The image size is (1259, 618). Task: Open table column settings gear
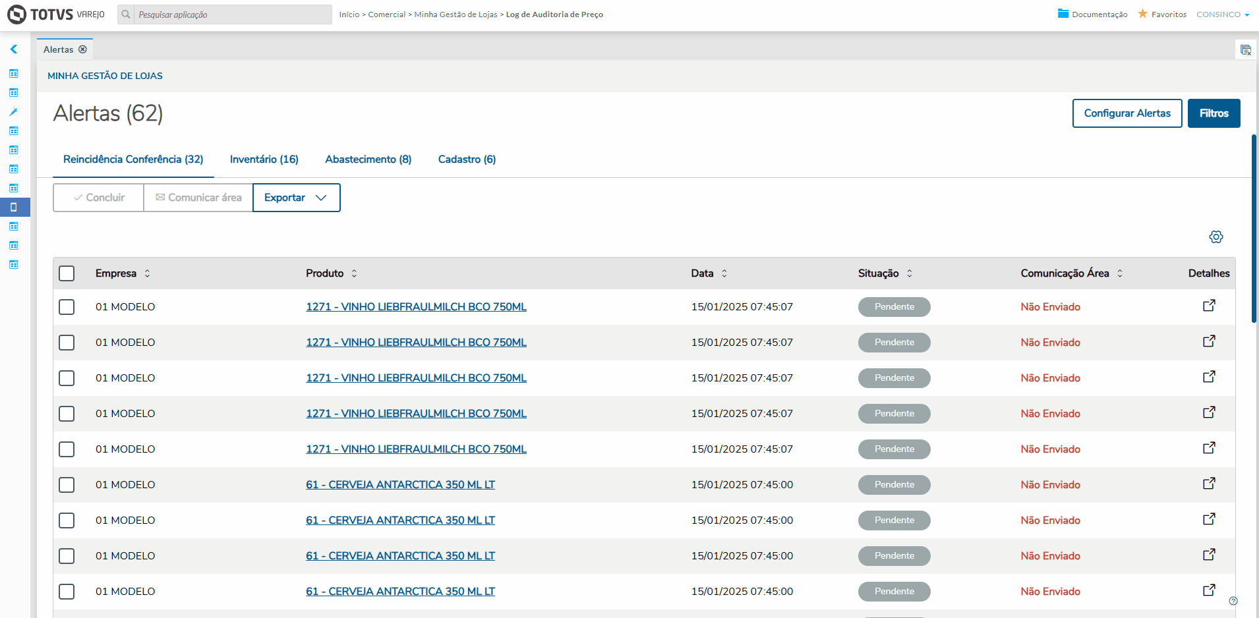coord(1216,237)
